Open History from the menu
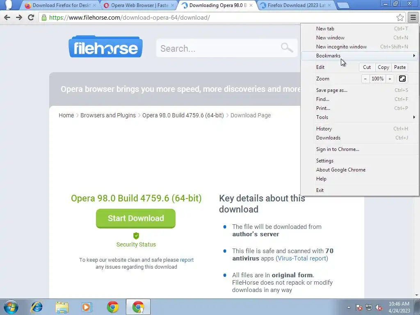Viewport: 420px width, 315px height. (359, 129)
